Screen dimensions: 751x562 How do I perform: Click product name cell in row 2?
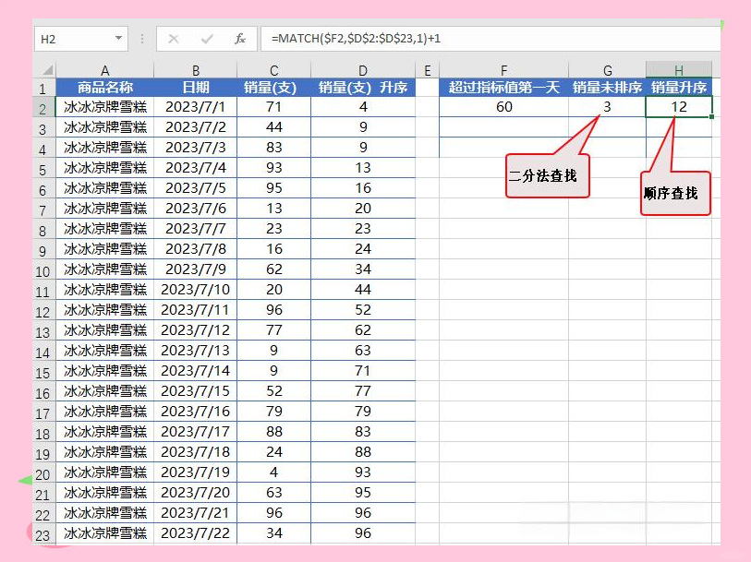coord(105,107)
